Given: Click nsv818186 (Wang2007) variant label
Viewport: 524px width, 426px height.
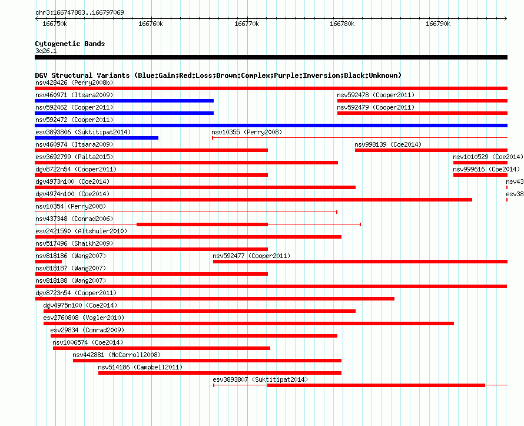Looking at the screenshot, I should click(x=71, y=256).
